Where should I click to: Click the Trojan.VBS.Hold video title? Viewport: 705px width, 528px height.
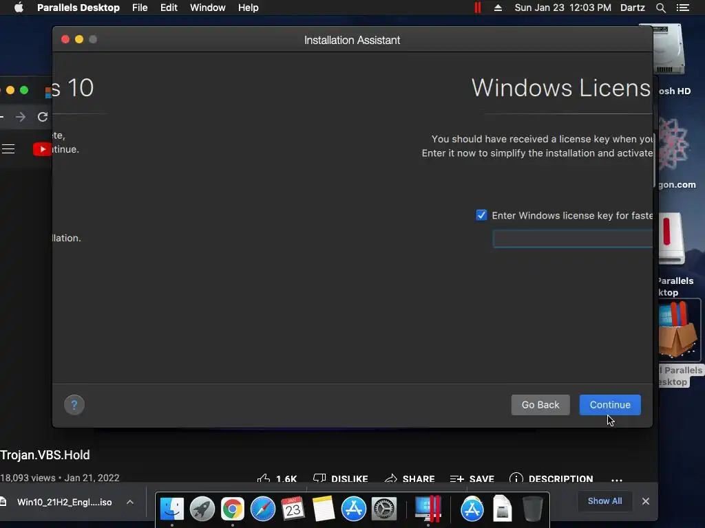coord(45,455)
